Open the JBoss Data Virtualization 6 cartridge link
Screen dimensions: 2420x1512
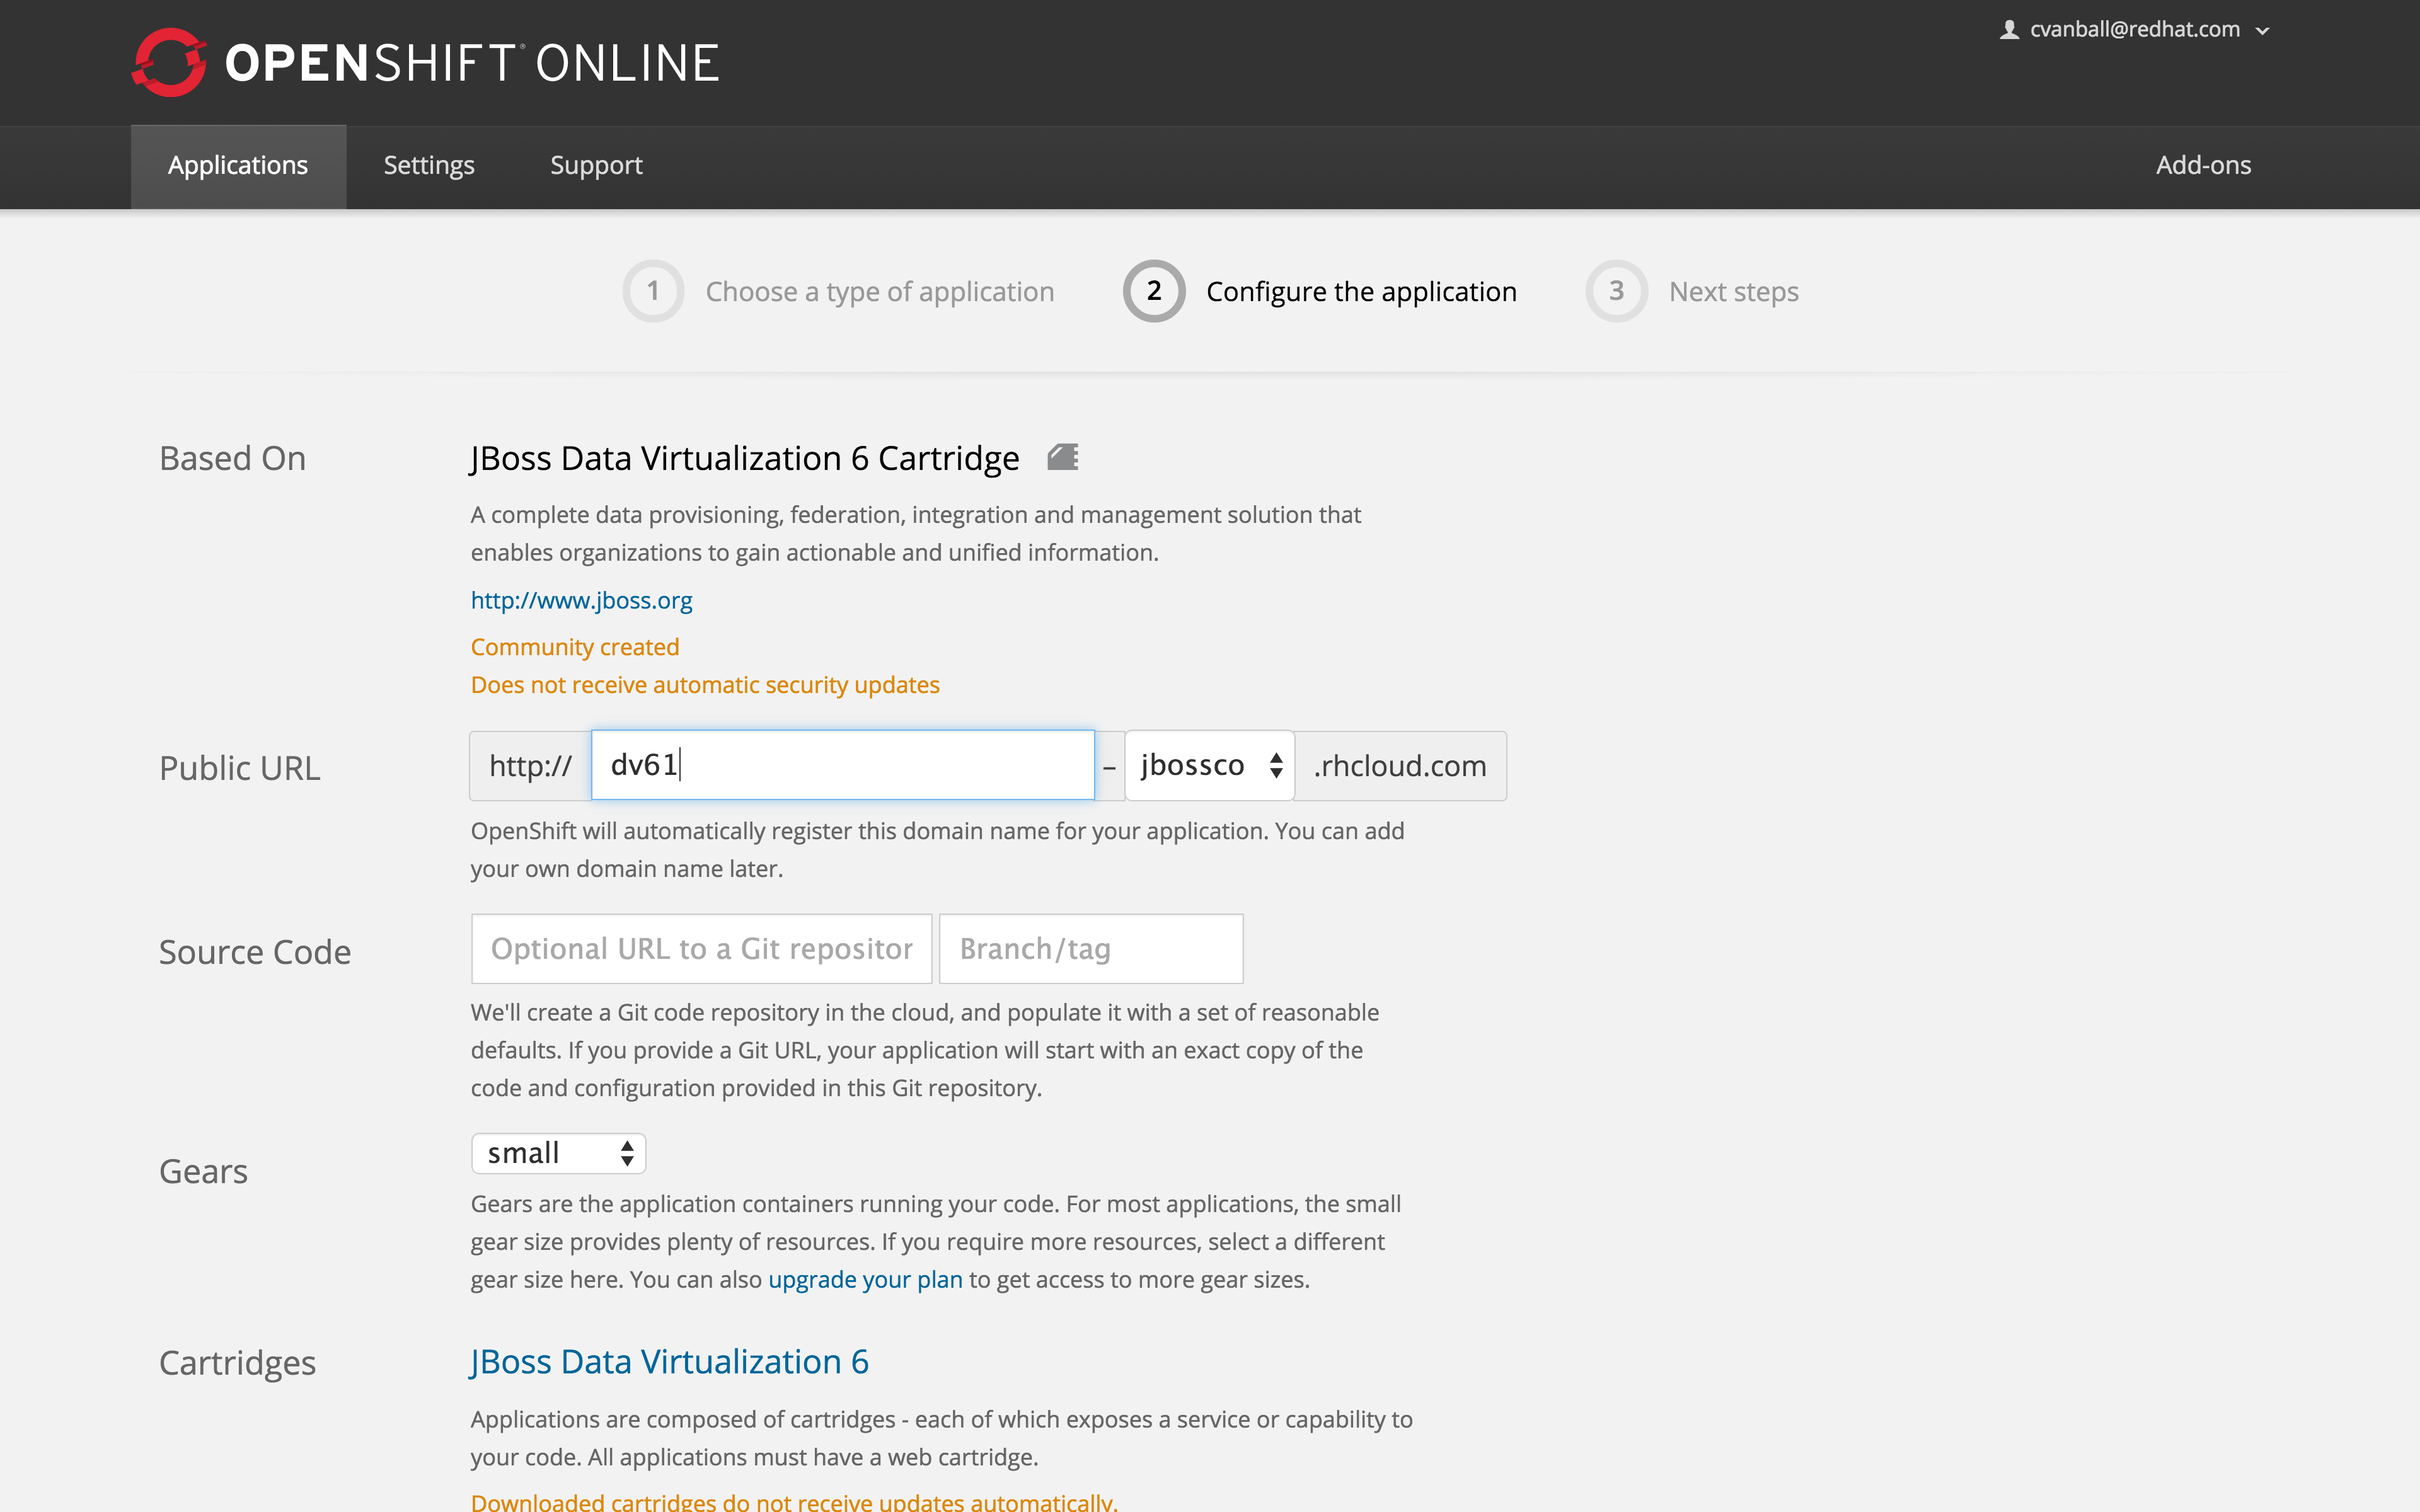pyautogui.click(x=669, y=1361)
